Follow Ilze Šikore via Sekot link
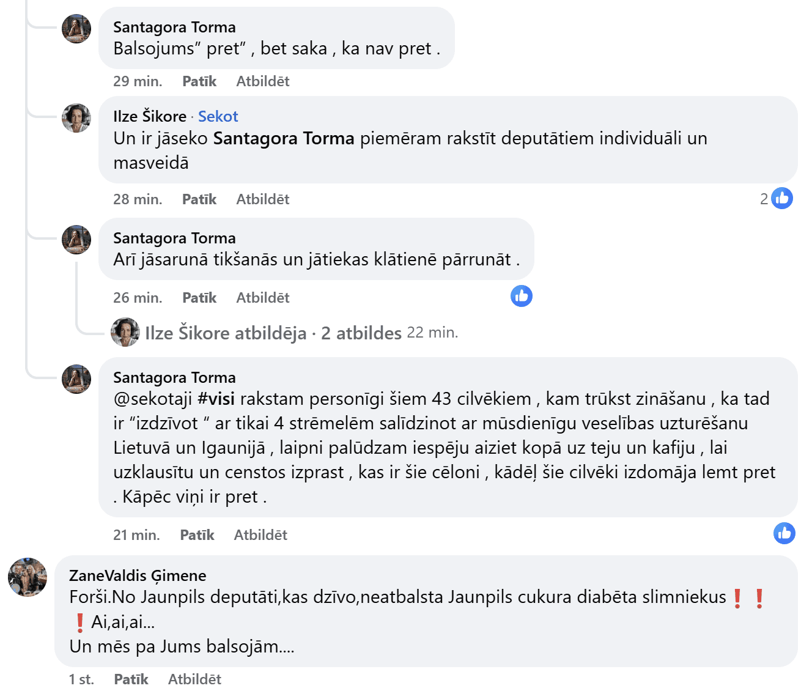 [x=218, y=116]
